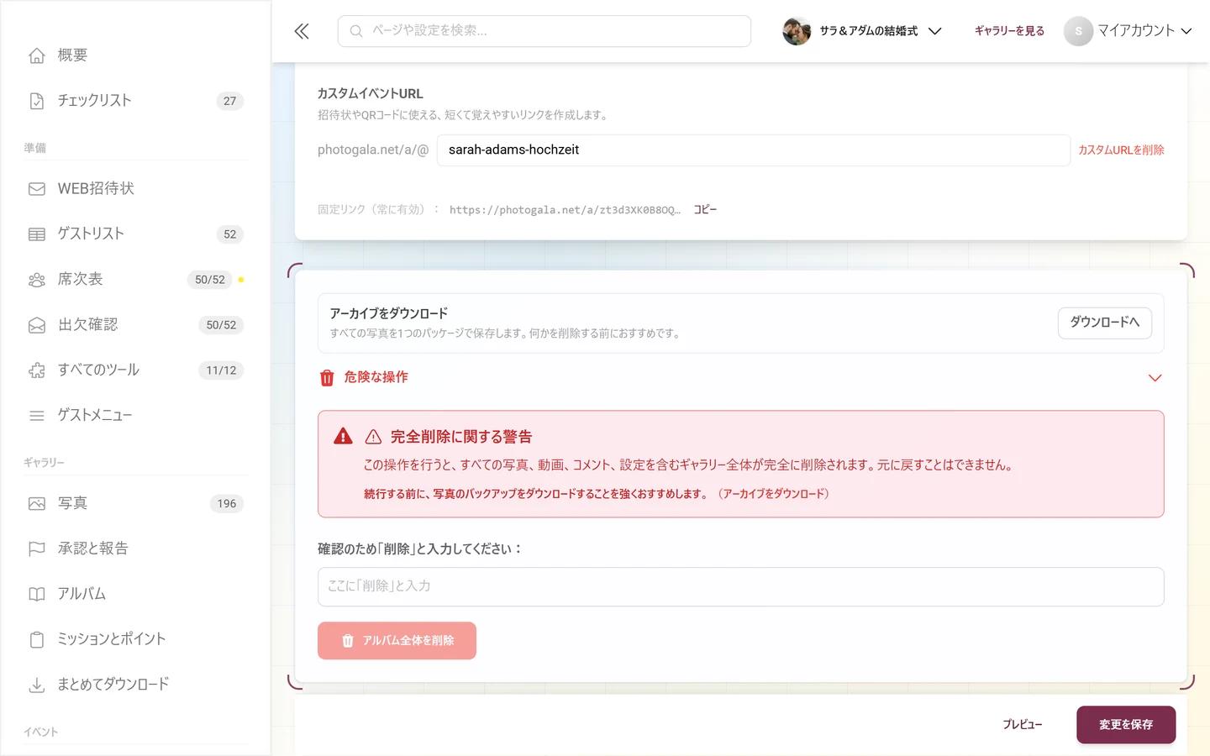Open the 写真 gallery menu item
This screenshot has height=756, width=1210.
tap(135, 504)
